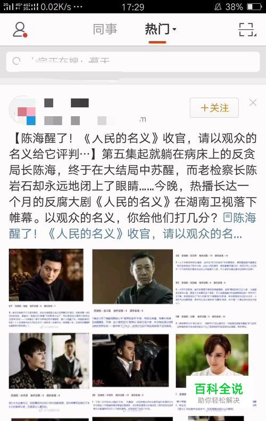The width and height of the screenshot is (266, 421).
Task: Select the 热门 tab
Action: [x=157, y=29]
